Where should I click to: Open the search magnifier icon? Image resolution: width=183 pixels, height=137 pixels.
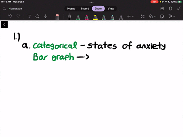tap(4, 8)
